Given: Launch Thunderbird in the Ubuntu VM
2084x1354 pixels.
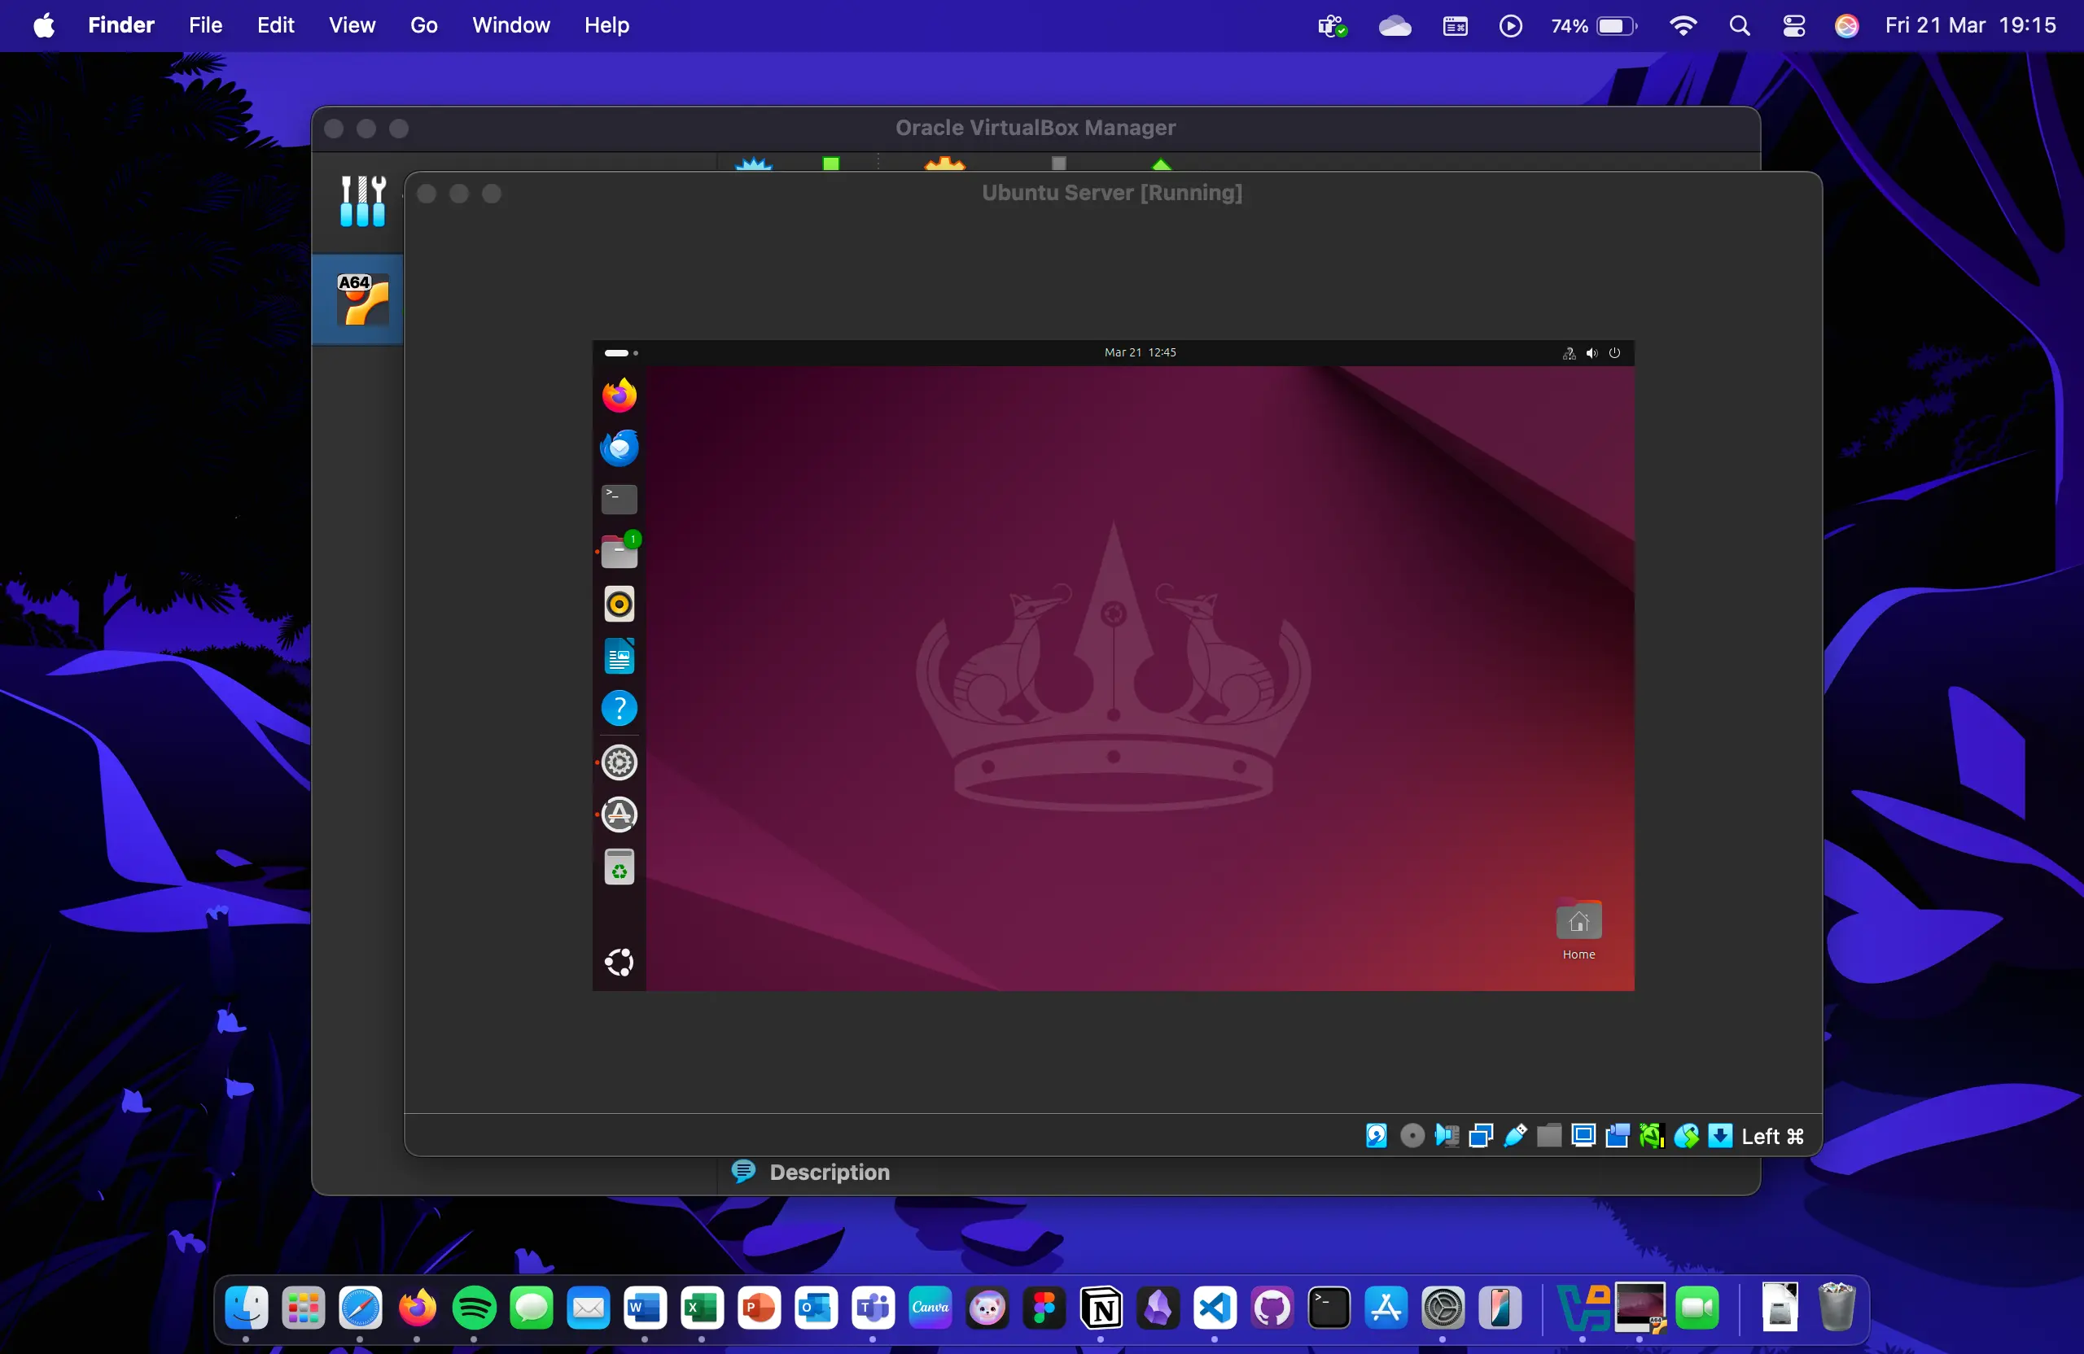Looking at the screenshot, I should 619,448.
